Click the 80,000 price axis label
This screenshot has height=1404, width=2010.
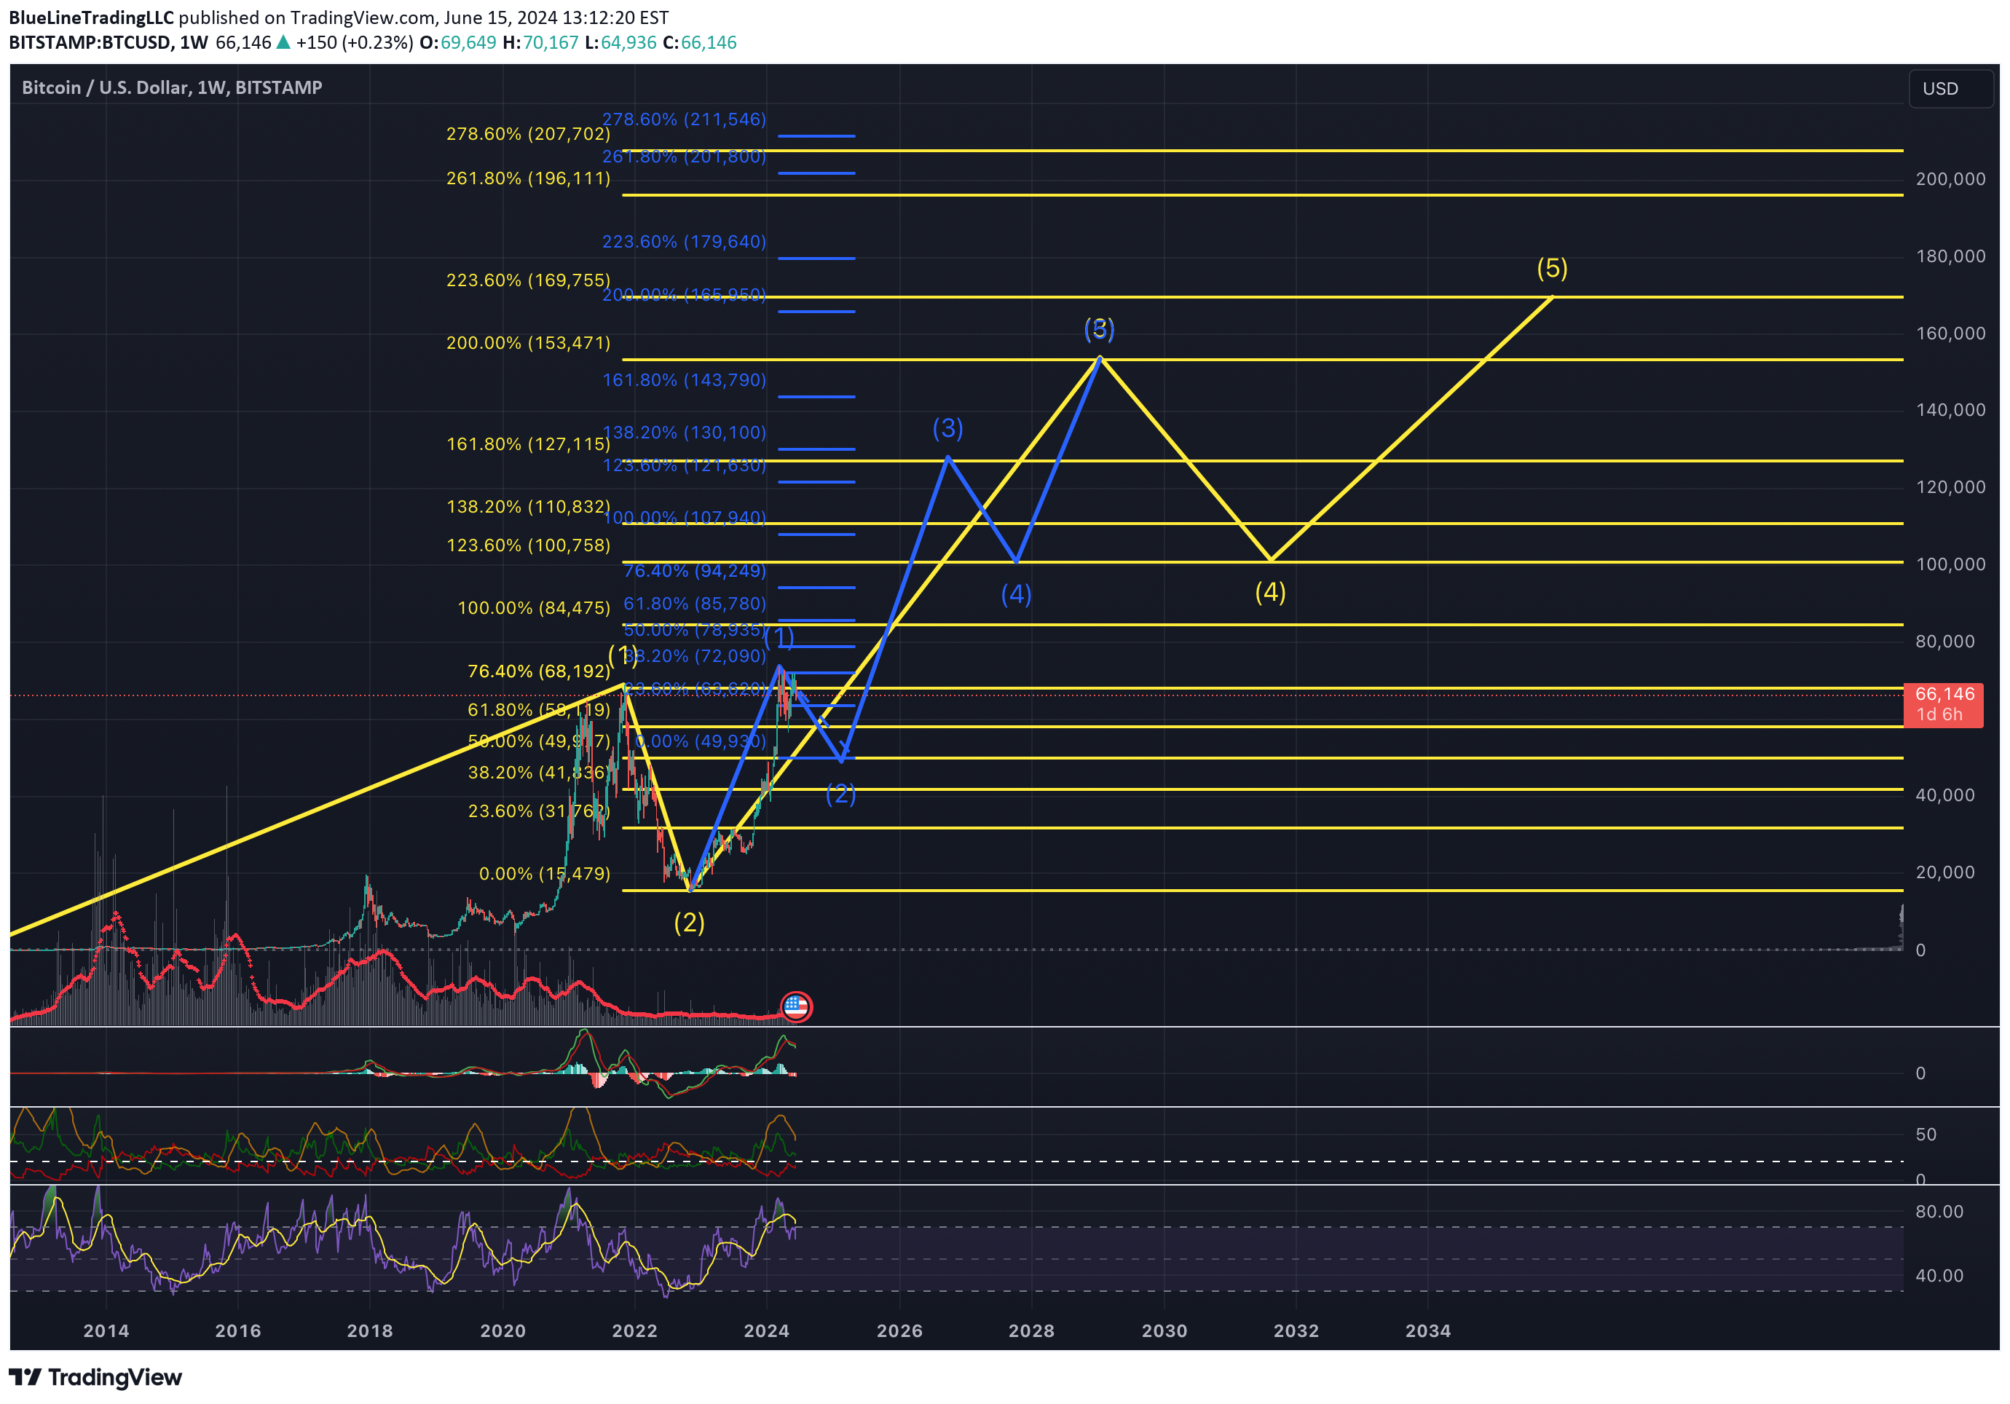click(x=1945, y=642)
